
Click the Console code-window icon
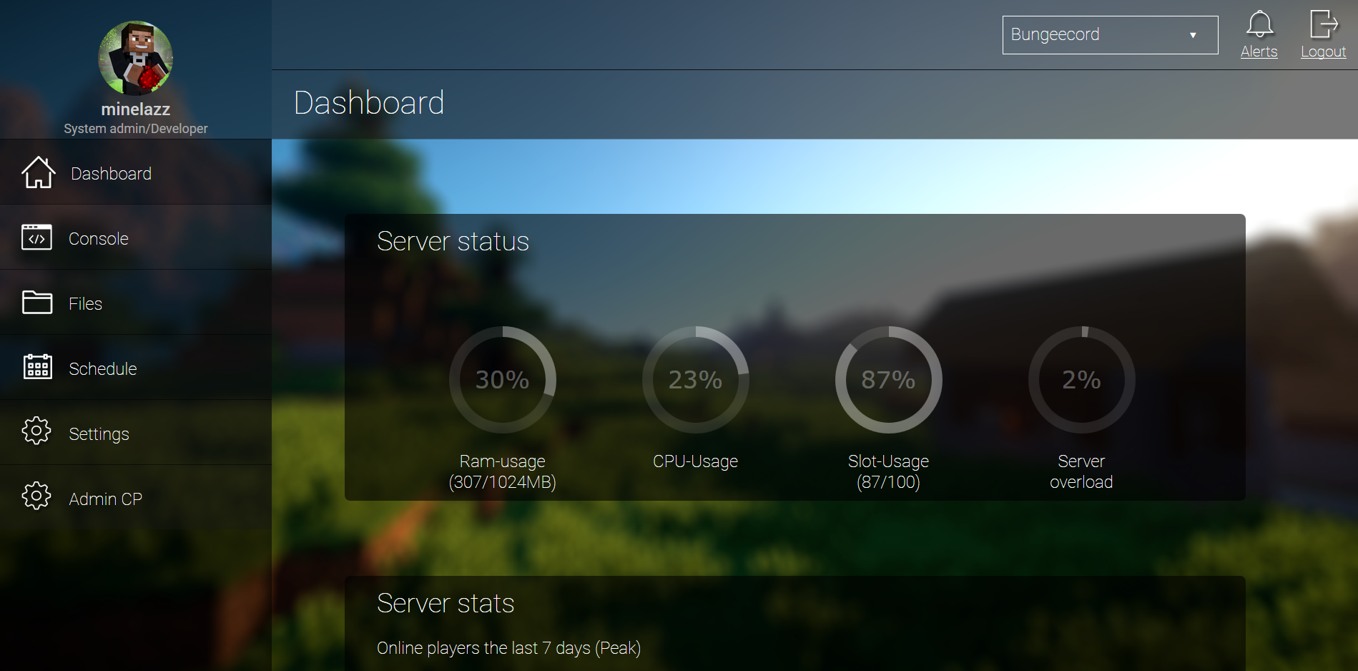tap(36, 237)
